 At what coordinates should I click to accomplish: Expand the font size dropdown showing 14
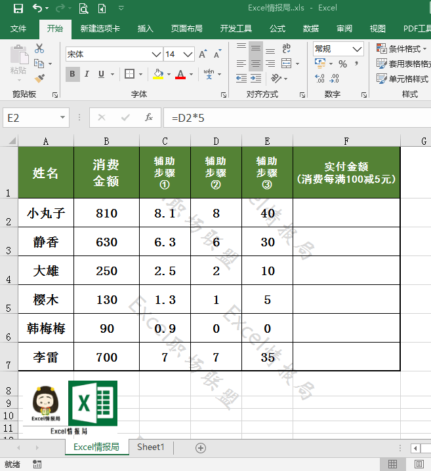tap(188, 54)
